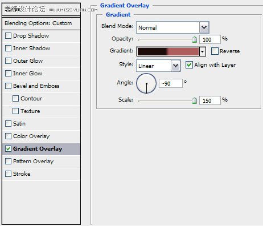This screenshot has width=263, height=226.
Task: Uncheck the Gradient Overlay checkbox
Action: pyautogui.click(x=8, y=148)
